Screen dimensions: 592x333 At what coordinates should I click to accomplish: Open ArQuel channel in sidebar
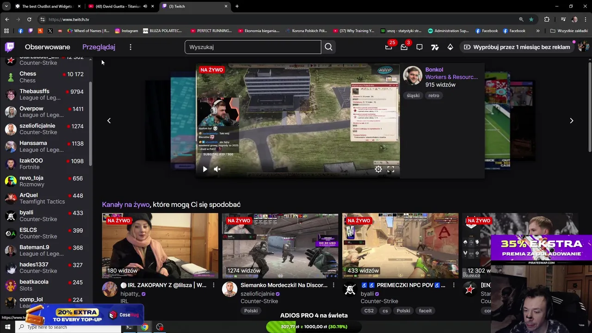click(46, 198)
